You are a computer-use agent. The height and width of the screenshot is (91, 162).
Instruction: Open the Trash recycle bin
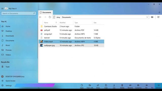coord(7,67)
